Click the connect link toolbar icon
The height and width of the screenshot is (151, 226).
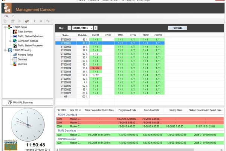pos(27,21)
